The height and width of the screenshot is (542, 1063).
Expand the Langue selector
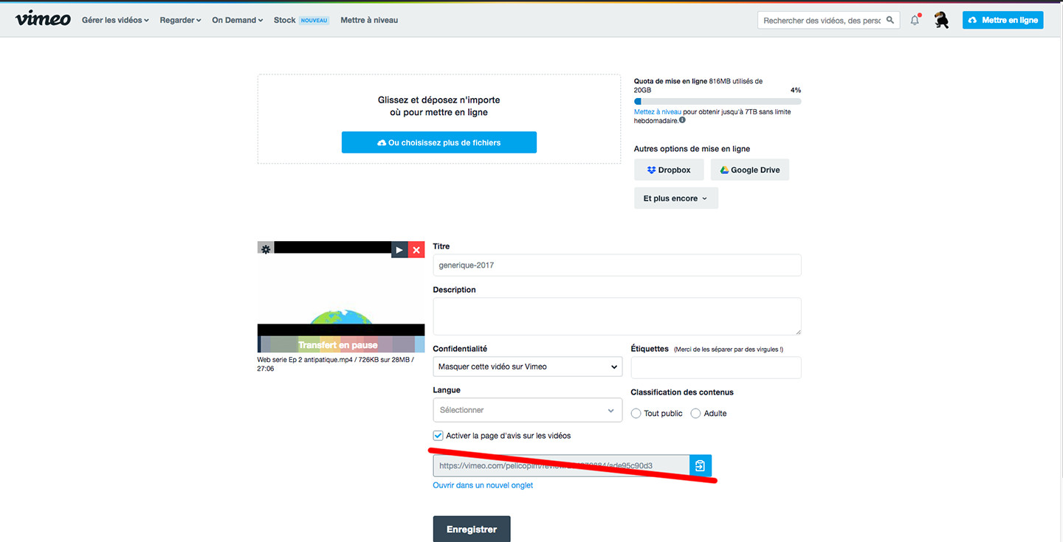pos(527,410)
